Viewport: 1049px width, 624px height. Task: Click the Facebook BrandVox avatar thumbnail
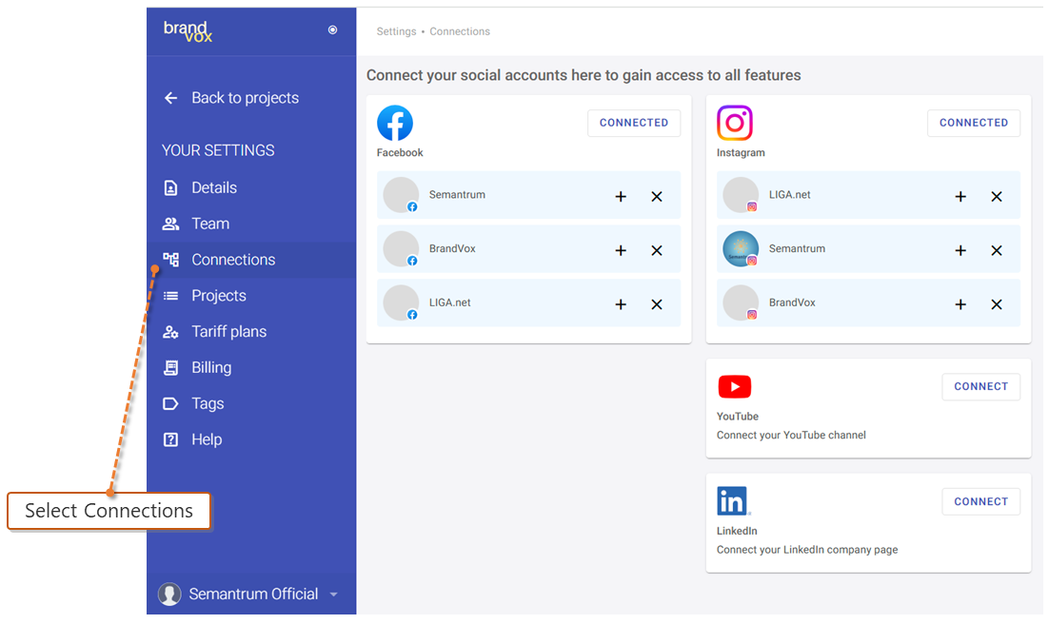pos(401,249)
